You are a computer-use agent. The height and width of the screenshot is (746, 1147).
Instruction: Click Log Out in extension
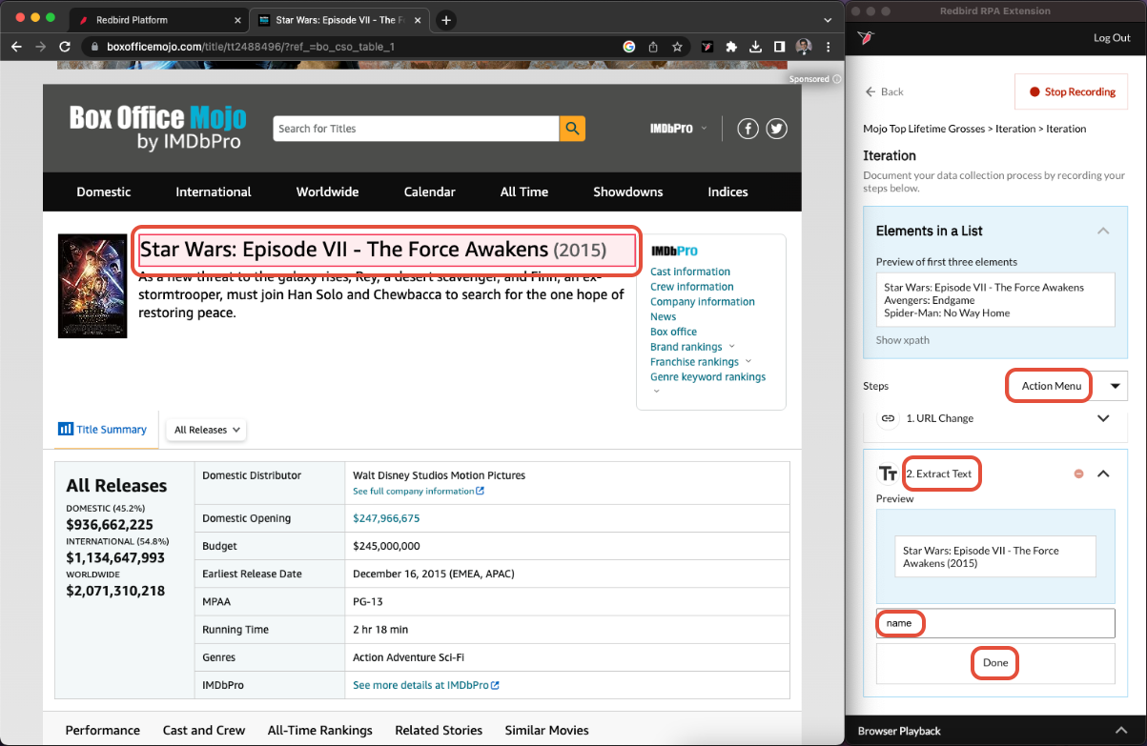[1112, 38]
